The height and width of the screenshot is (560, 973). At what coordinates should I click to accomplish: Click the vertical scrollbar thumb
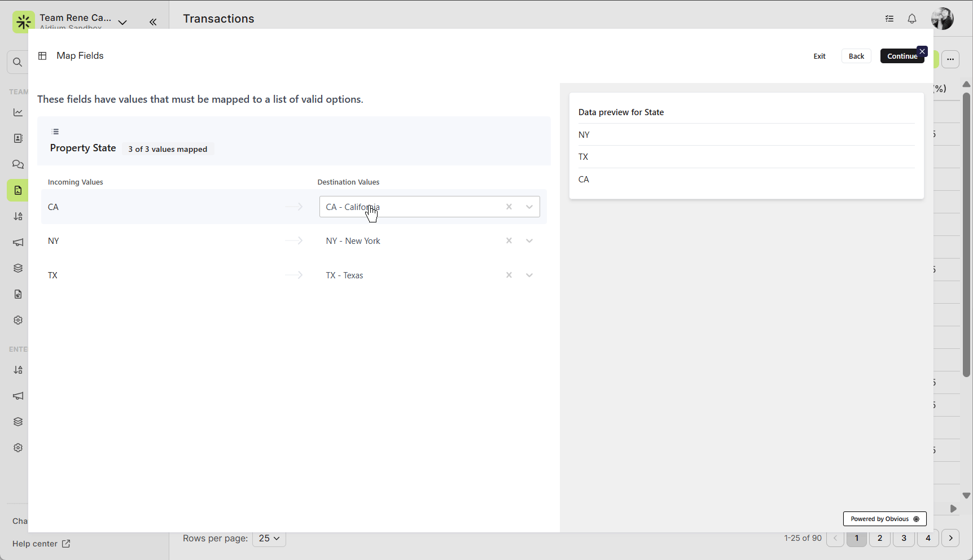point(966,234)
